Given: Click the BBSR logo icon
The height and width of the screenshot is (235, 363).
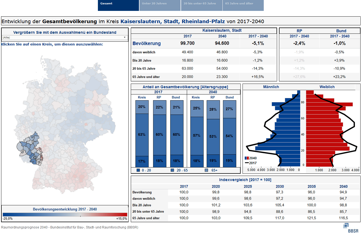Looking at the screenshot, I should point(346,226).
